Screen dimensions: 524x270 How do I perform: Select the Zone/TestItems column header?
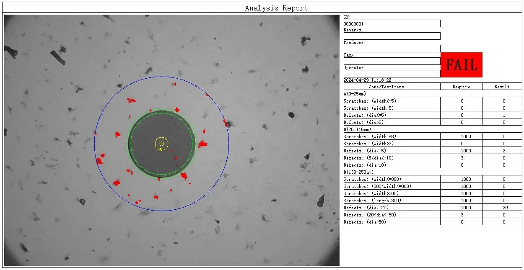click(392, 87)
